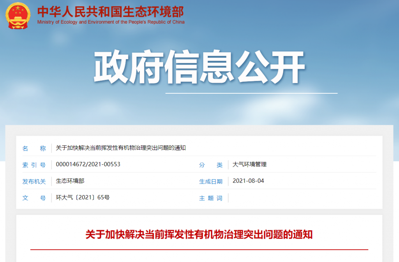The width and height of the screenshot is (399, 262).
Task: Select the 索引号 field label
Action: (x=34, y=165)
